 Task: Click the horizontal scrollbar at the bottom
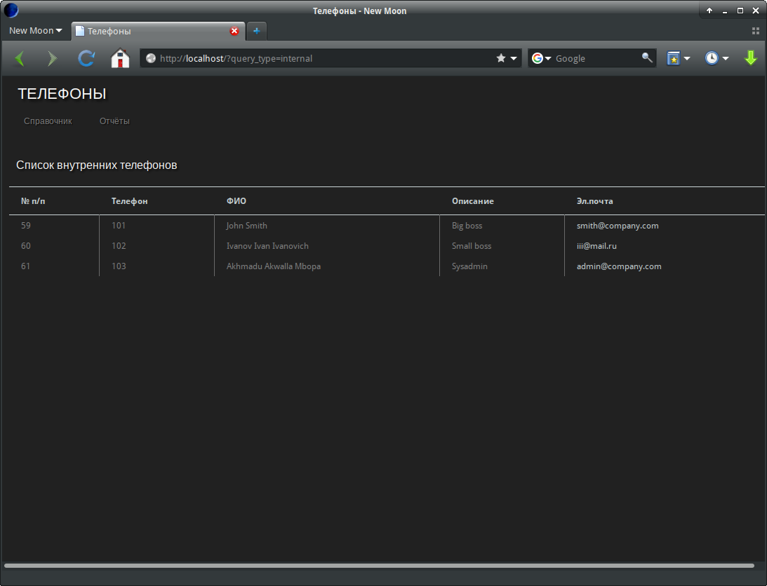click(x=379, y=566)
